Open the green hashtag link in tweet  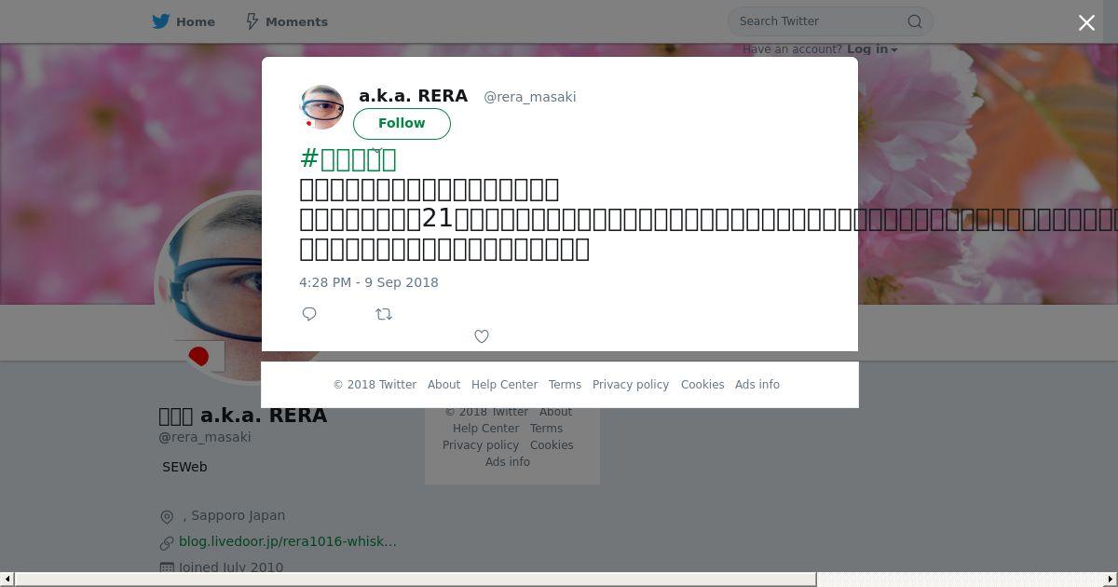(348, 159)
